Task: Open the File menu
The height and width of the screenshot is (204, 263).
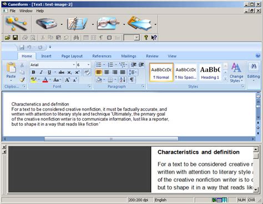Action: 13,11
